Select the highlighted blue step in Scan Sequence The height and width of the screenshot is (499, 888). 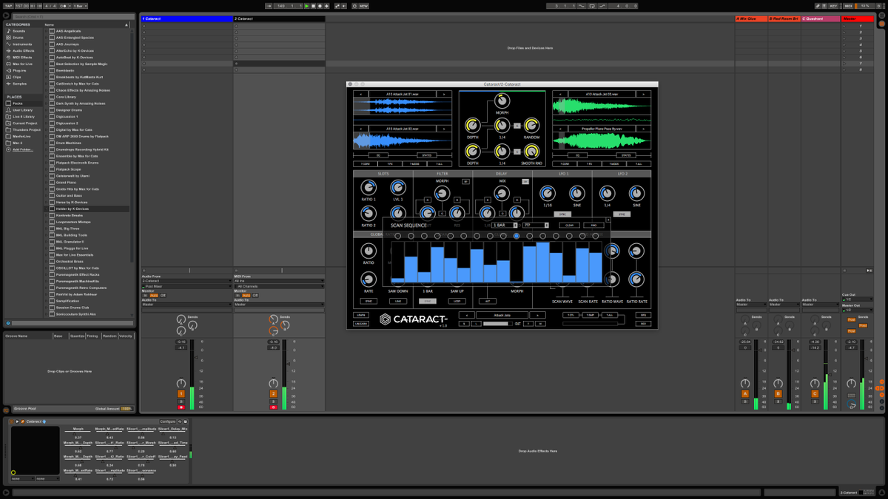pyautogui.click(x=517, y=237)
